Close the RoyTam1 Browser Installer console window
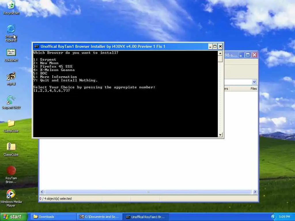 (x=220, y=46)
